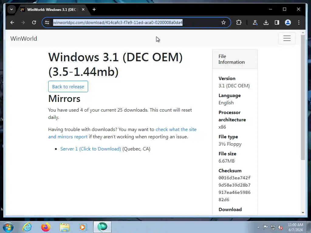Launch Firefox from the taskbar
The height and width of the screenshot is (233, 311).
tap(46, 227)
